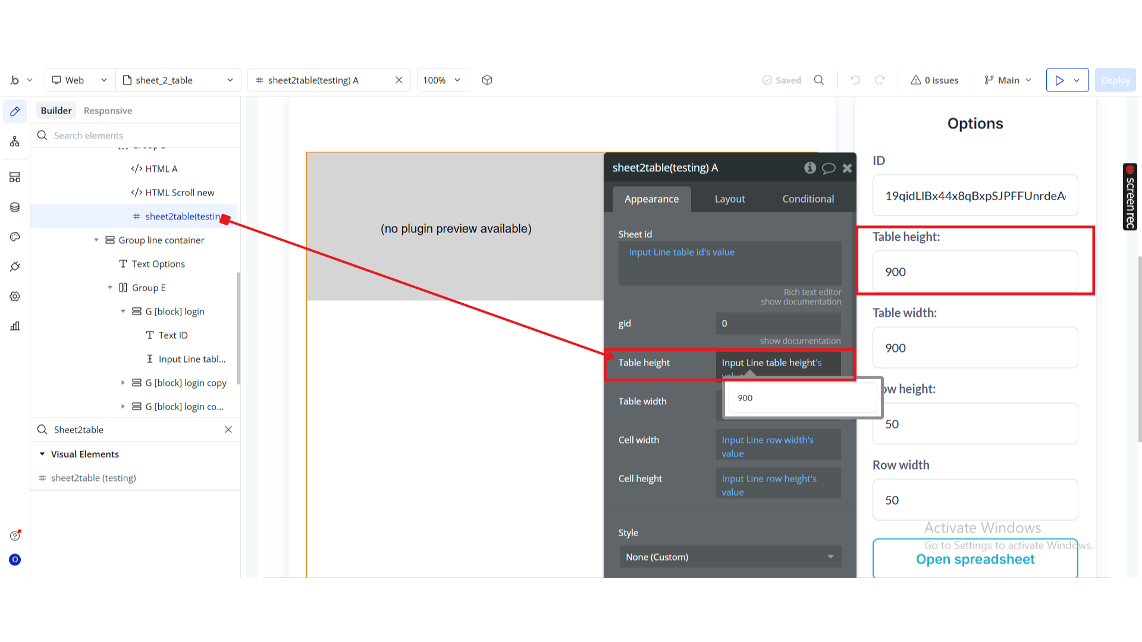The width and height of the screenshot is (1142, 642).
Task: Collapse the Visual Elements section
Action: (42, 454)
